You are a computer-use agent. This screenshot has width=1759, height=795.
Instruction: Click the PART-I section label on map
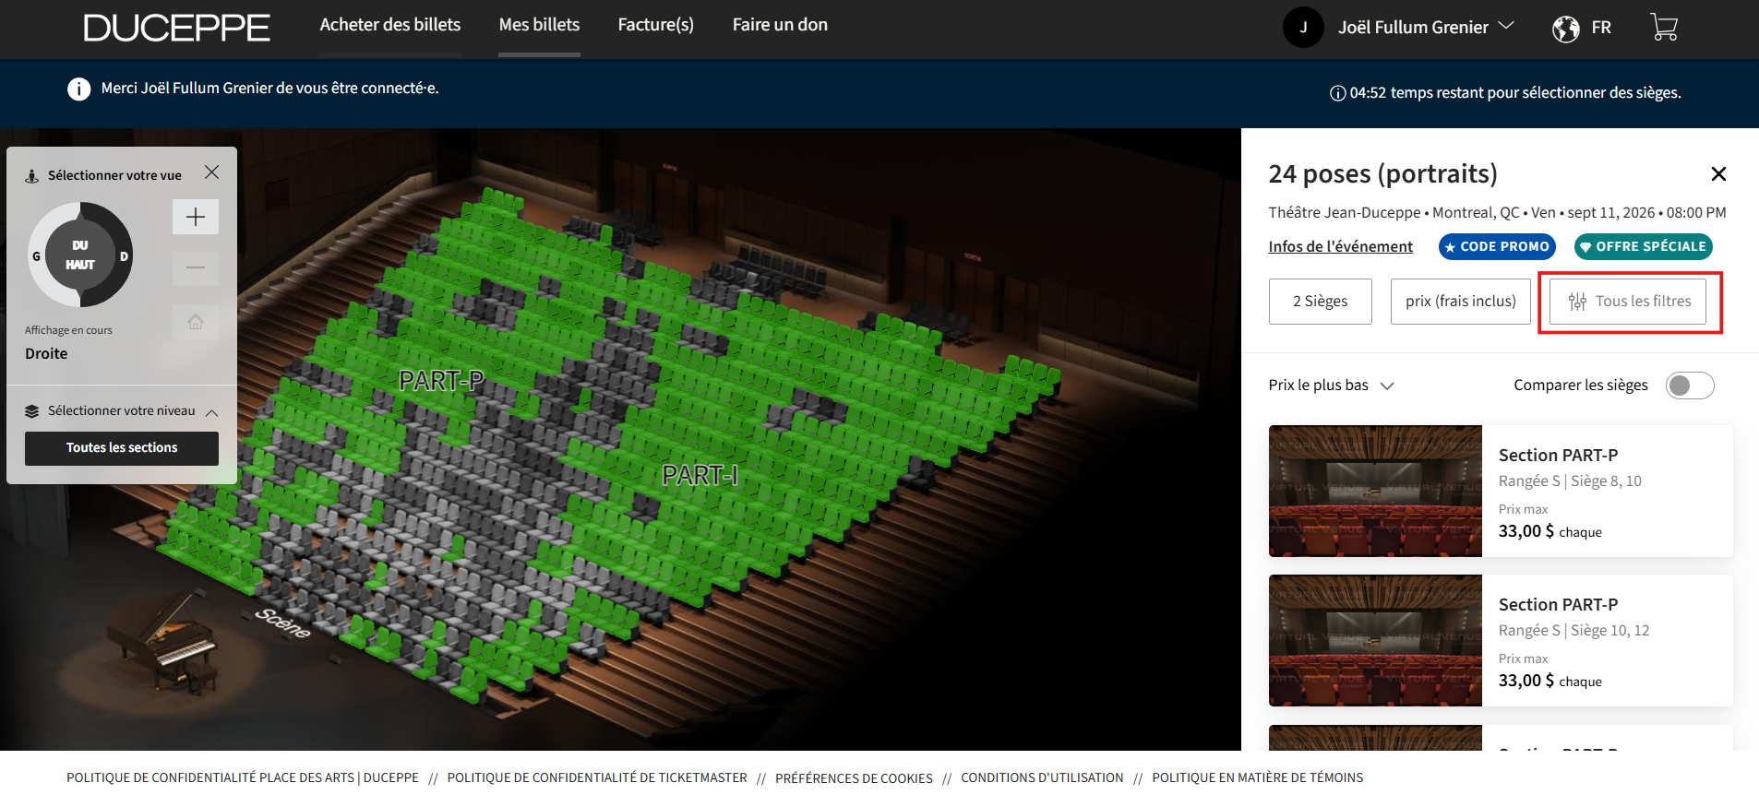(x=700, y=476)
